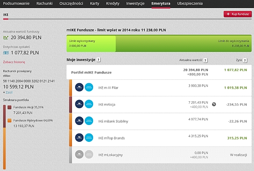
Task: Click the light blue logo of IKE mTop Brands
Action: pyautogui.click(x=89, y=138)
